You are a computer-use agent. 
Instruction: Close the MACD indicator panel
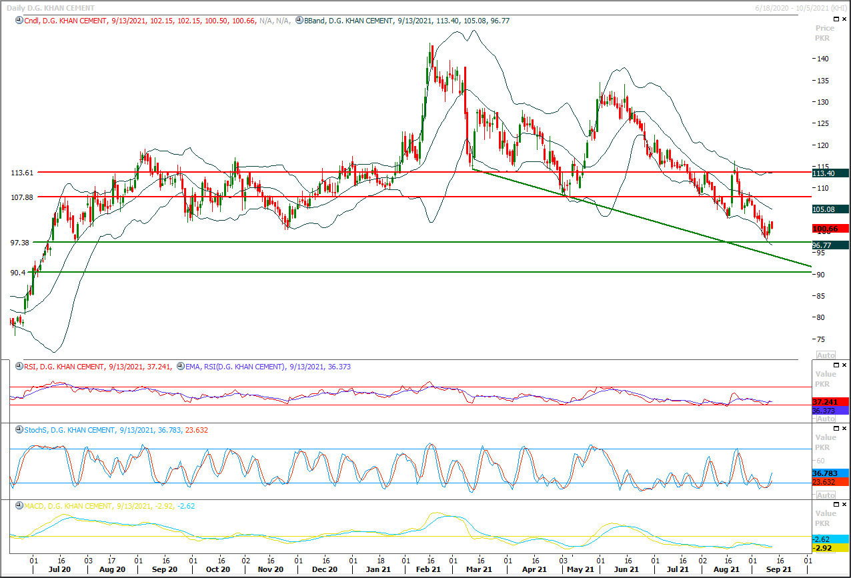pyautogui.click(x=845, y=504)
